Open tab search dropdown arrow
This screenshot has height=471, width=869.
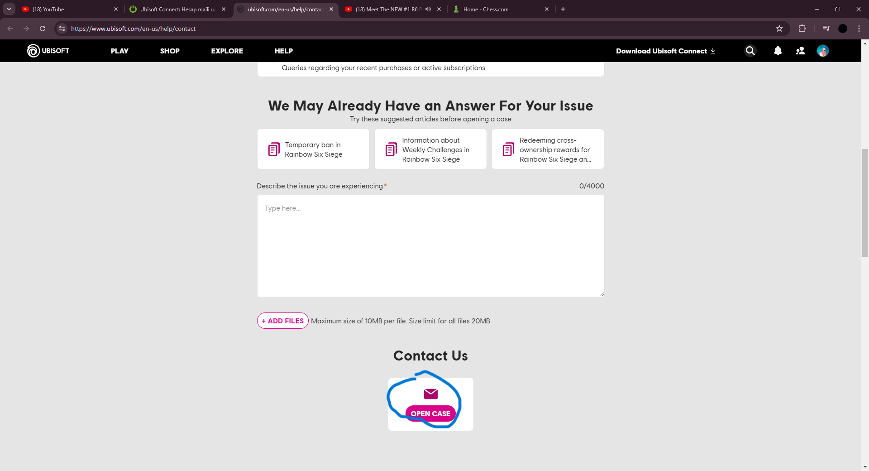point(9,9)
